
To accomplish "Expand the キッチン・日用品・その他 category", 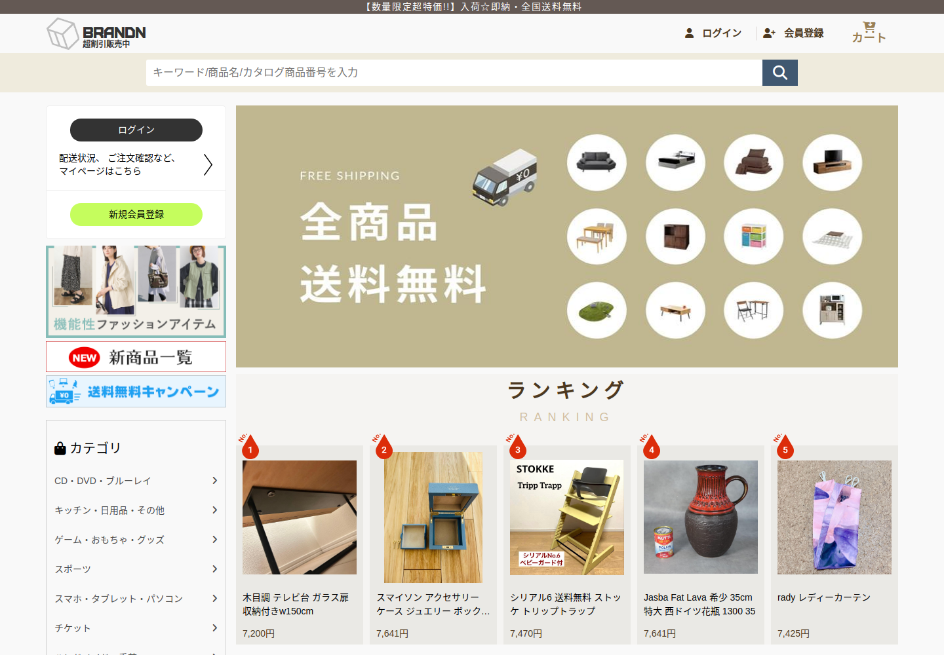I will click(136, 510).
